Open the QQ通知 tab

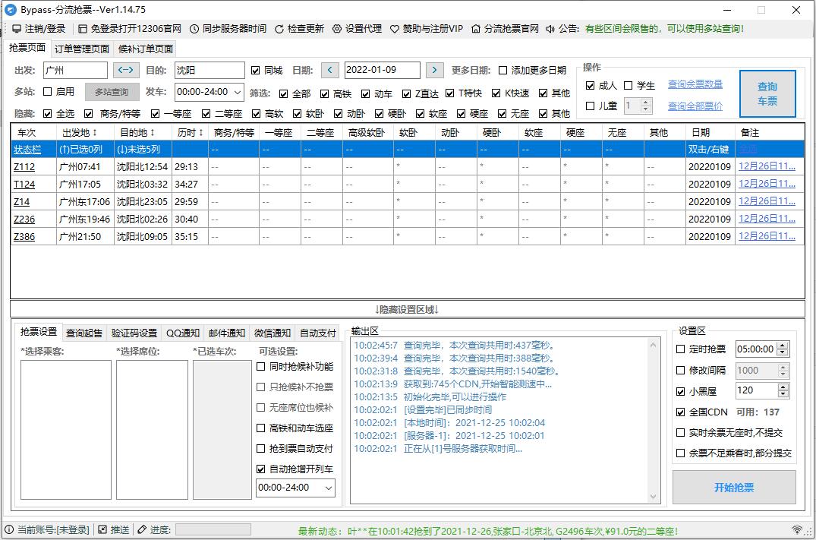click(x=183, y=333)
